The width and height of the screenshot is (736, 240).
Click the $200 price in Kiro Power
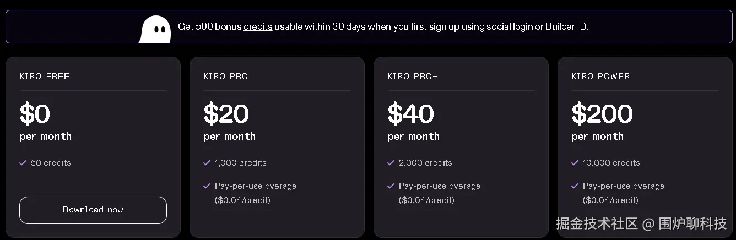point(602,113)
